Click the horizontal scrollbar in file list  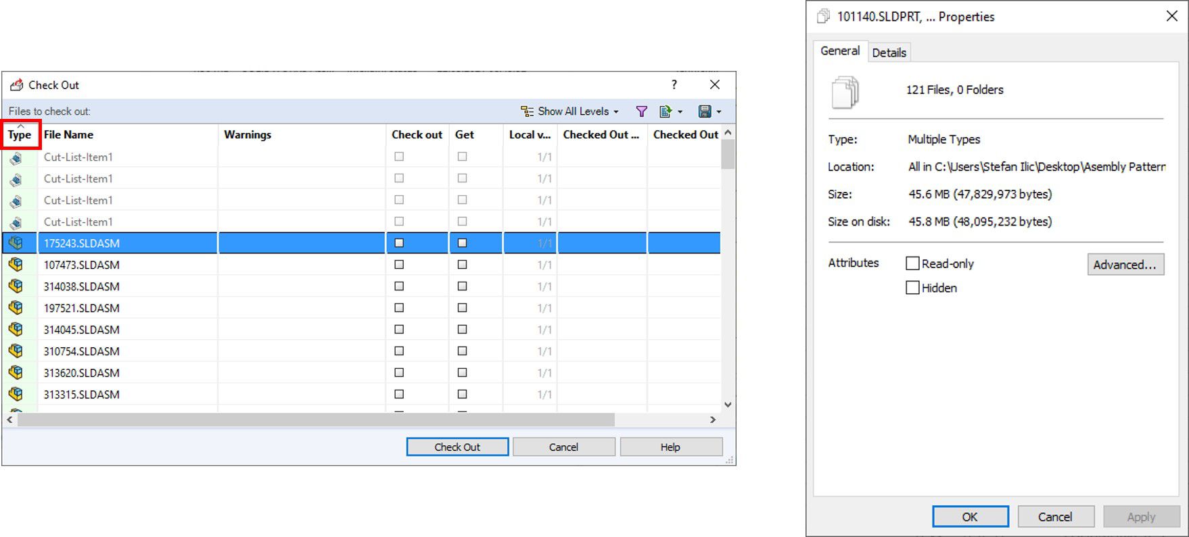pos(316,420)
